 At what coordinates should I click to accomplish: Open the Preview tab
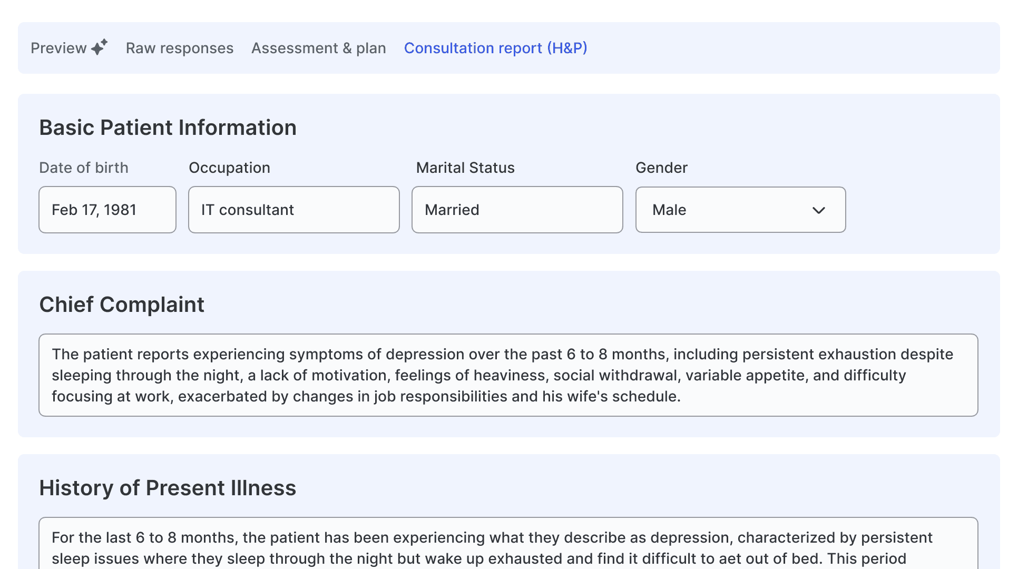pyautogui.click(x=58, y=48)
